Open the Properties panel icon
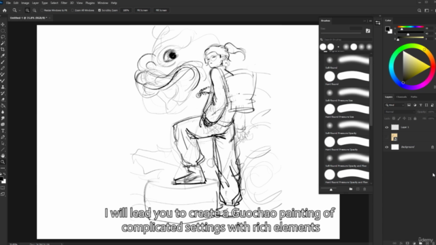Screen dimensions: 436x245 377,22
